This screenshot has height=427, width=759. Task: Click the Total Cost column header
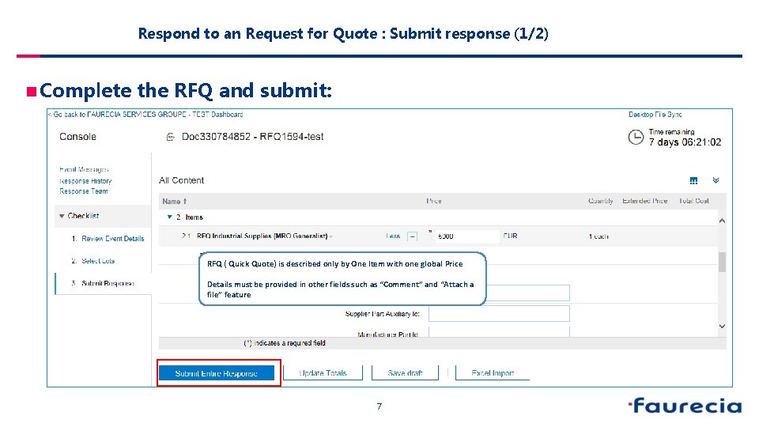coord(693,201)
